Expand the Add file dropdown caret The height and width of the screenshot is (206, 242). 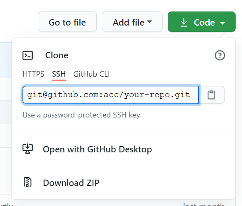coord(149,22)
